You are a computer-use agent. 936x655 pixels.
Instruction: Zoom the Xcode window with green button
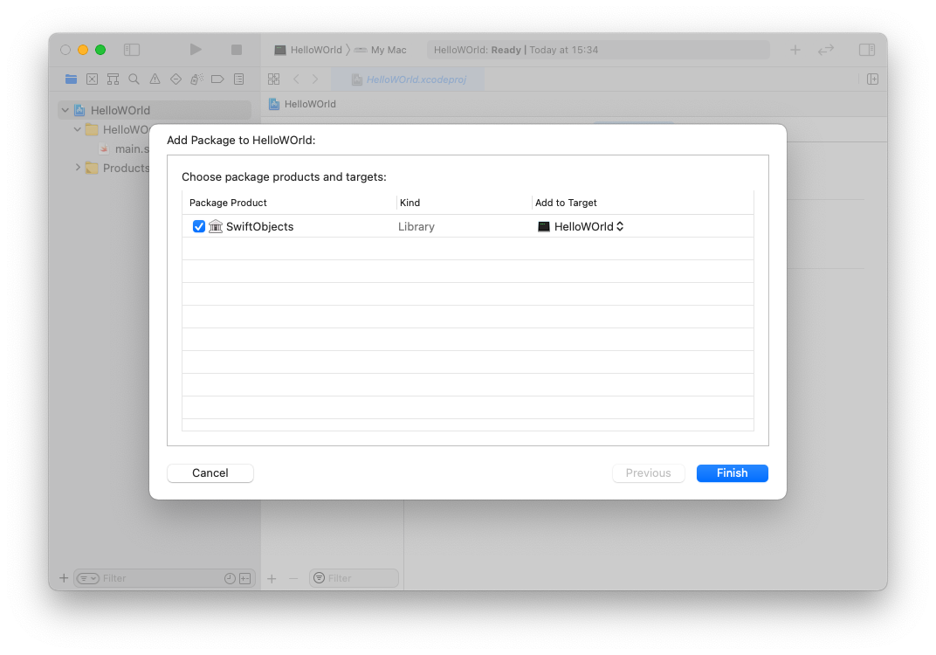[x=100, y=50]
